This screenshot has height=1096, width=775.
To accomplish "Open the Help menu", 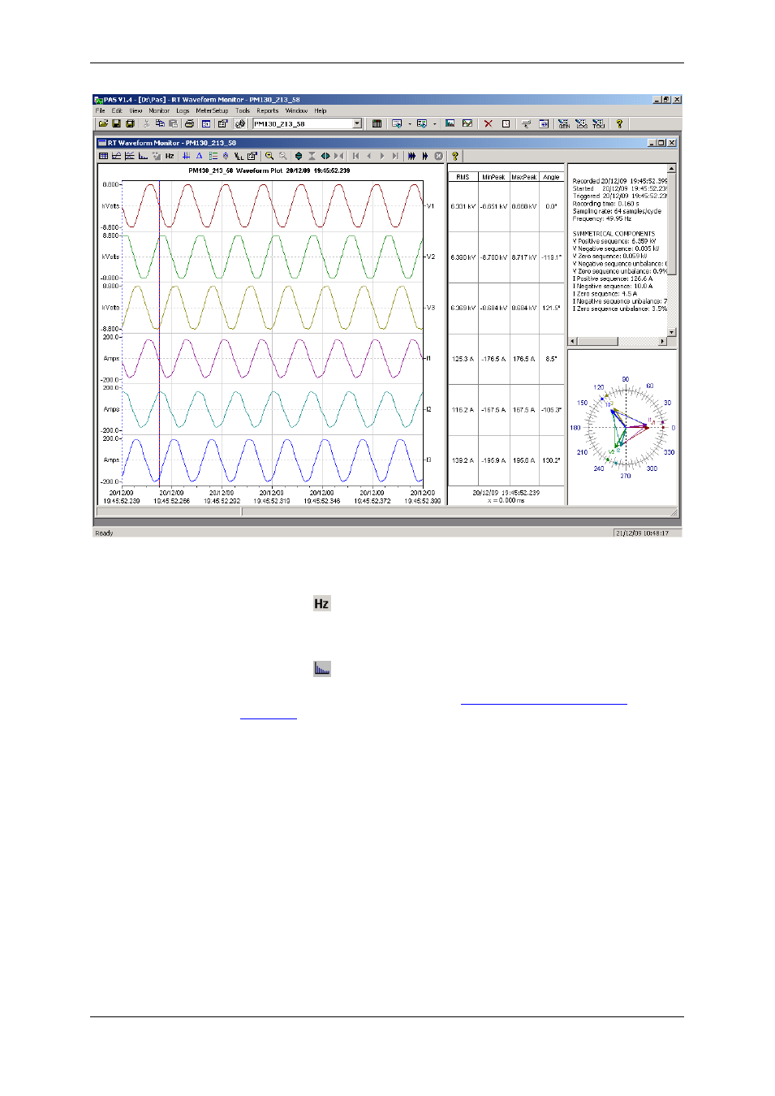I will (x=321, y=110).
